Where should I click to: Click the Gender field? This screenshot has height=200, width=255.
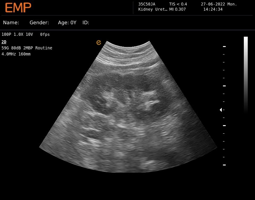click(39, 23)
